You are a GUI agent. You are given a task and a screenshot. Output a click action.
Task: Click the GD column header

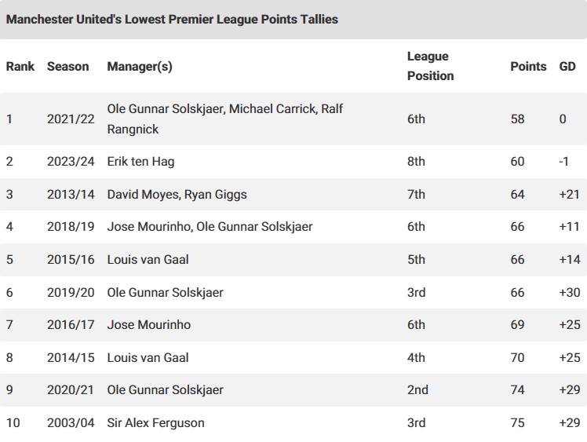tap(567, 67)
